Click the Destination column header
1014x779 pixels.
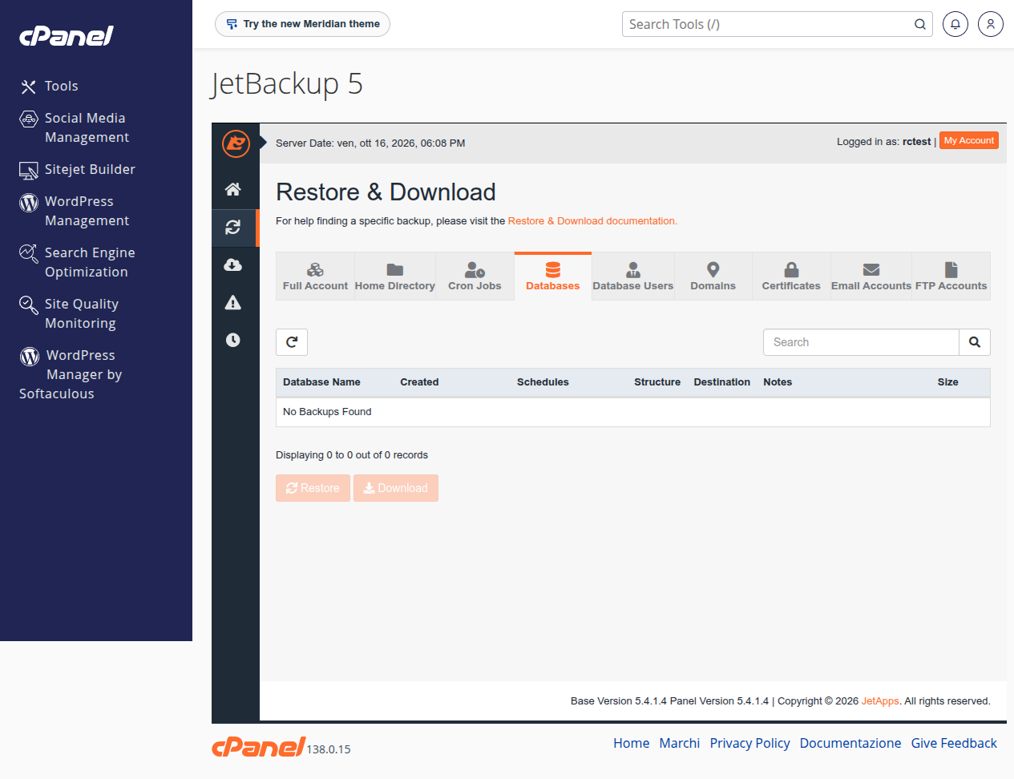tap(722, 382)
